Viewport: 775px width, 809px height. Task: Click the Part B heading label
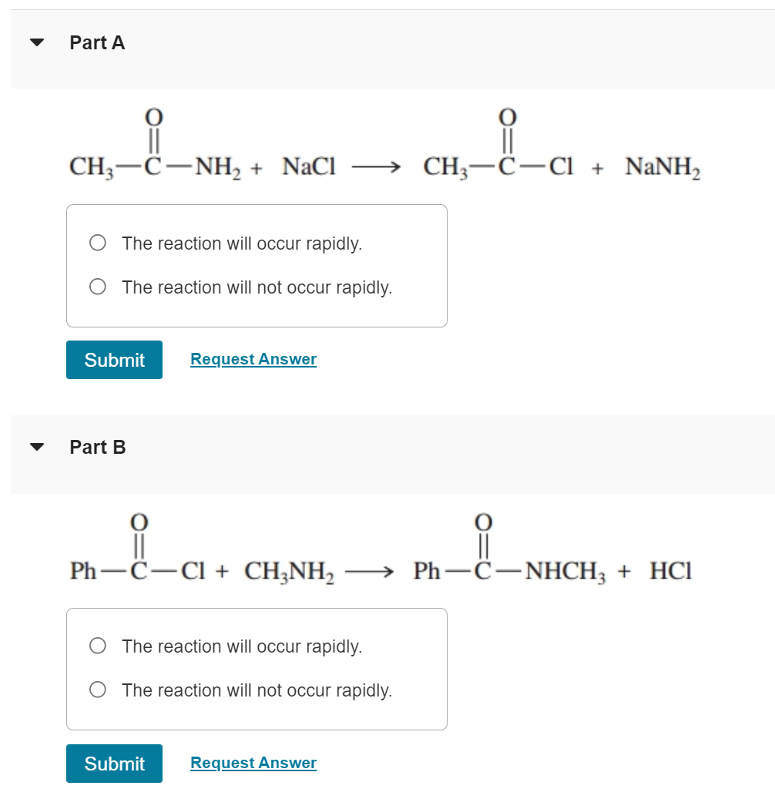(97, 446)
